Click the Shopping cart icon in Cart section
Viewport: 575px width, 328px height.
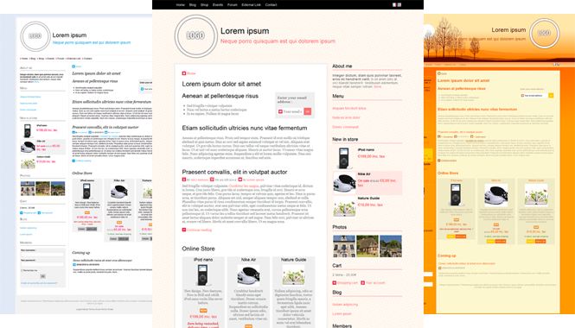[335, 282]
